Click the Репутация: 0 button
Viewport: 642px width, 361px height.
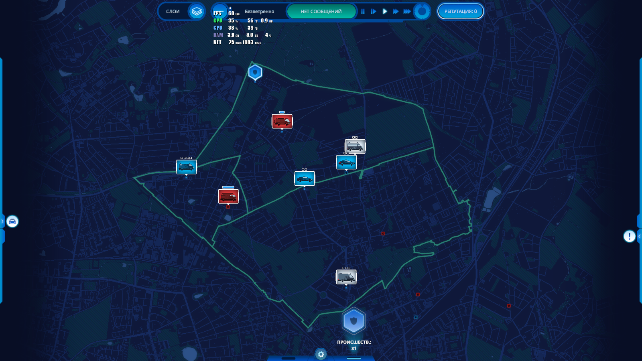(x=460, y=12)
